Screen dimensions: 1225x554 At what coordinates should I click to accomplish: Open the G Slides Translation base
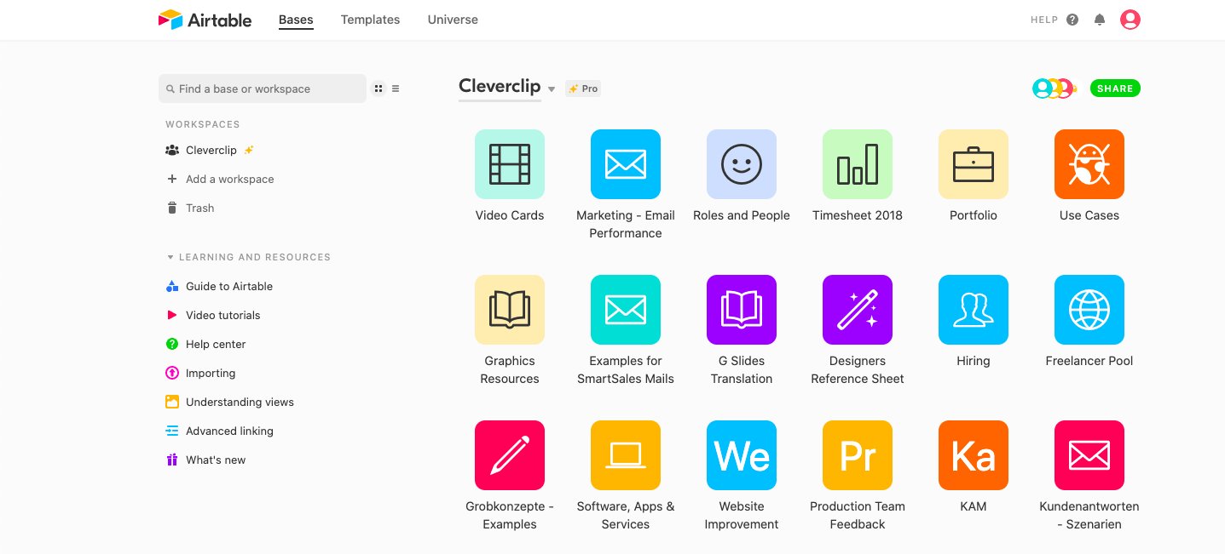coord(742,310)
